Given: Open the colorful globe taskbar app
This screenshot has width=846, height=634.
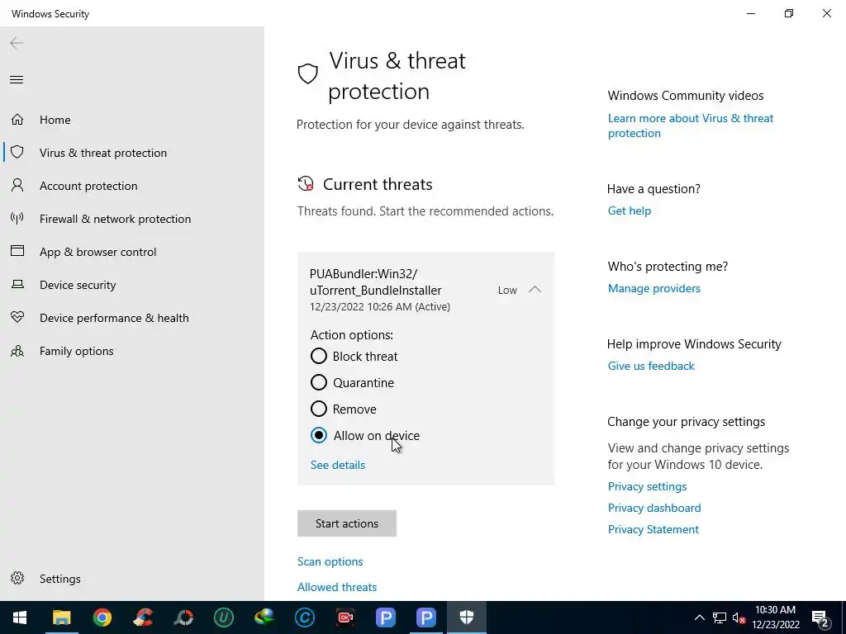Looking at the screenshot, I should (x=264, y=617).
